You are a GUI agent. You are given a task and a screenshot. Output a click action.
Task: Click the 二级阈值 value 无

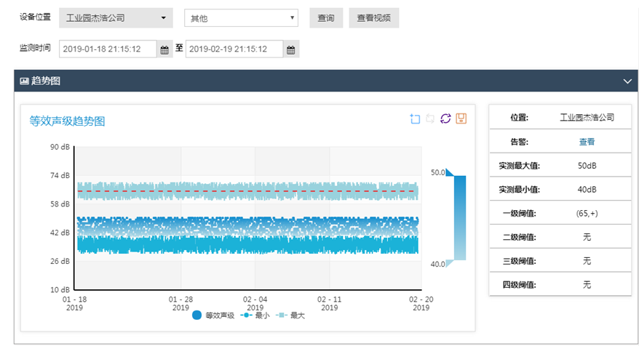(x=587, y=237)
